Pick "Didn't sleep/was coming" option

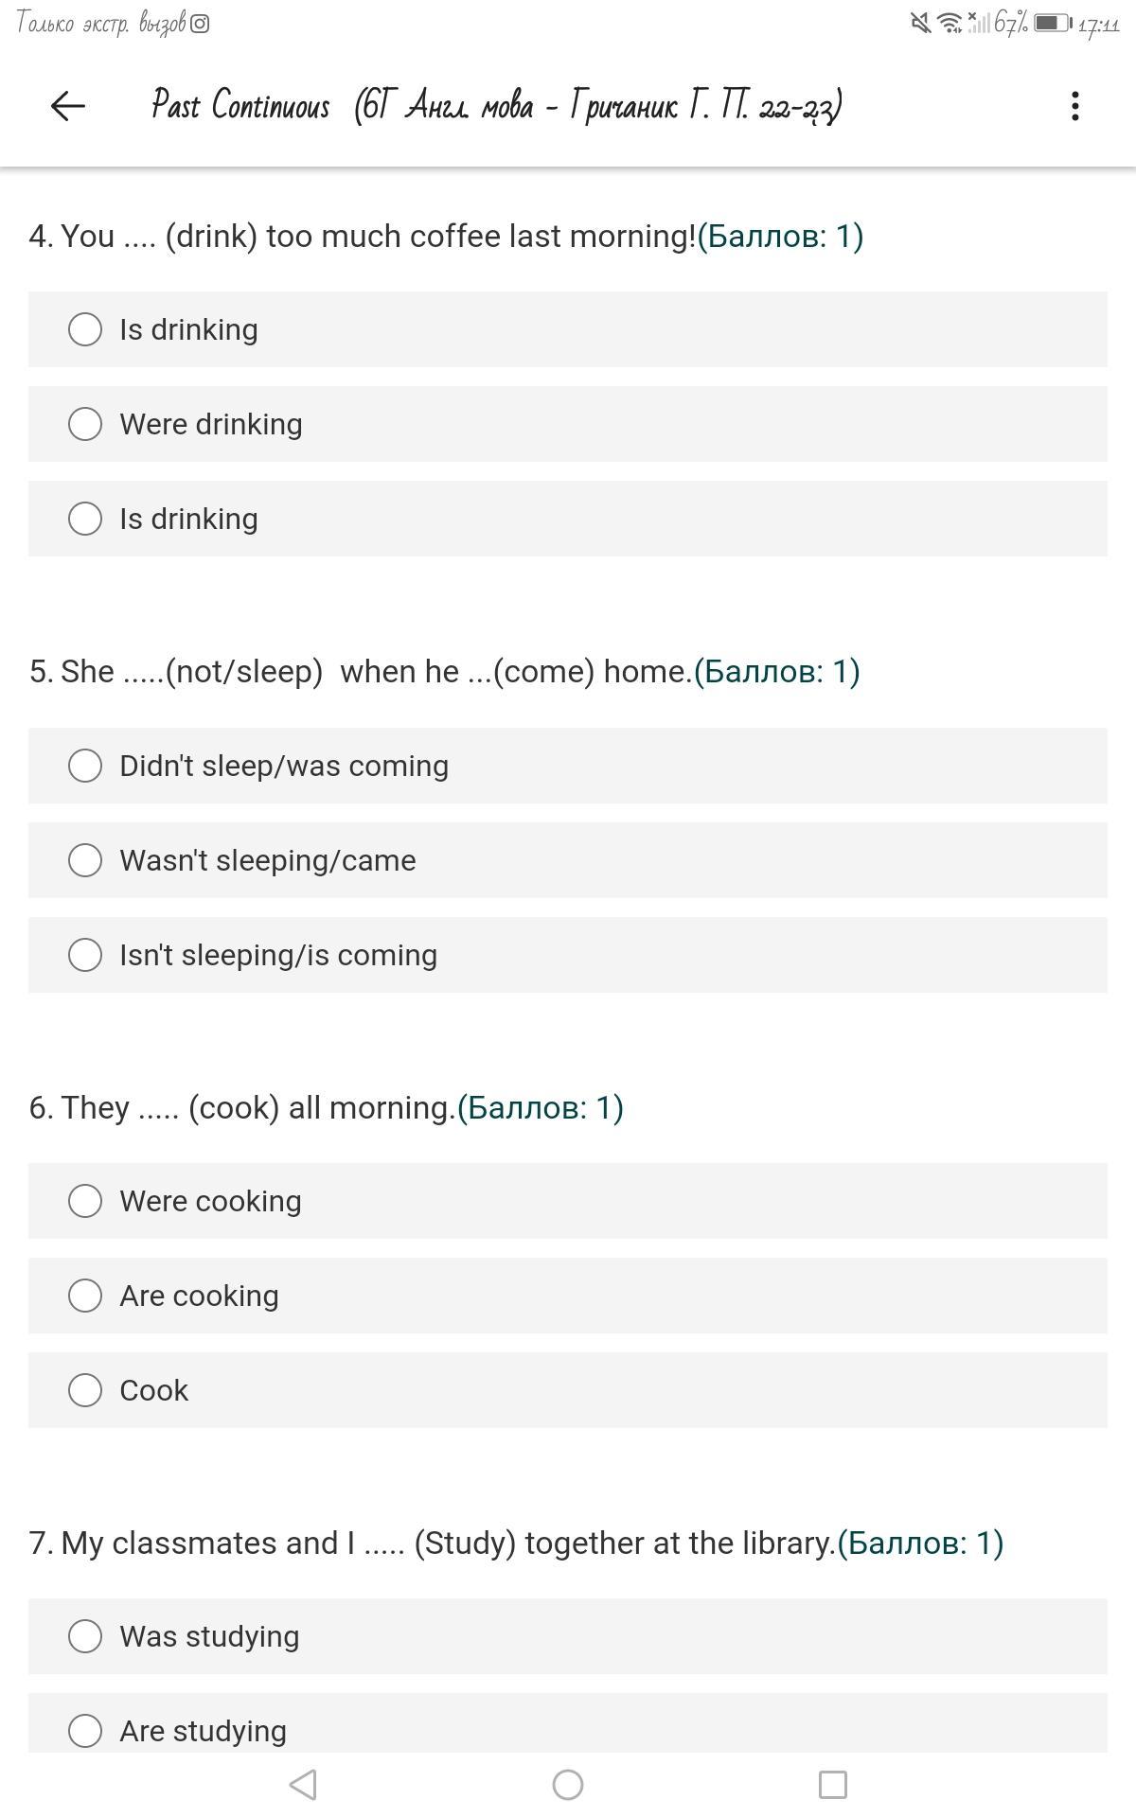tap(85, 766)
